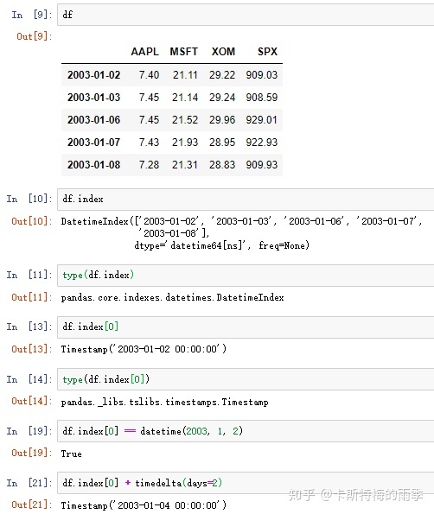The height and width of the screenshot is (514, 434).
Task: Click row index 2003-01-06 in table
Action: 94,120
